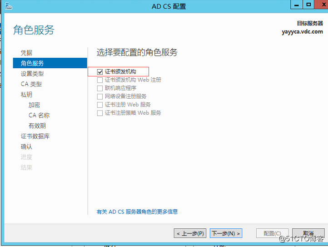328x247 pixels.
Task: Click the 取消 button
Action: 308,233
